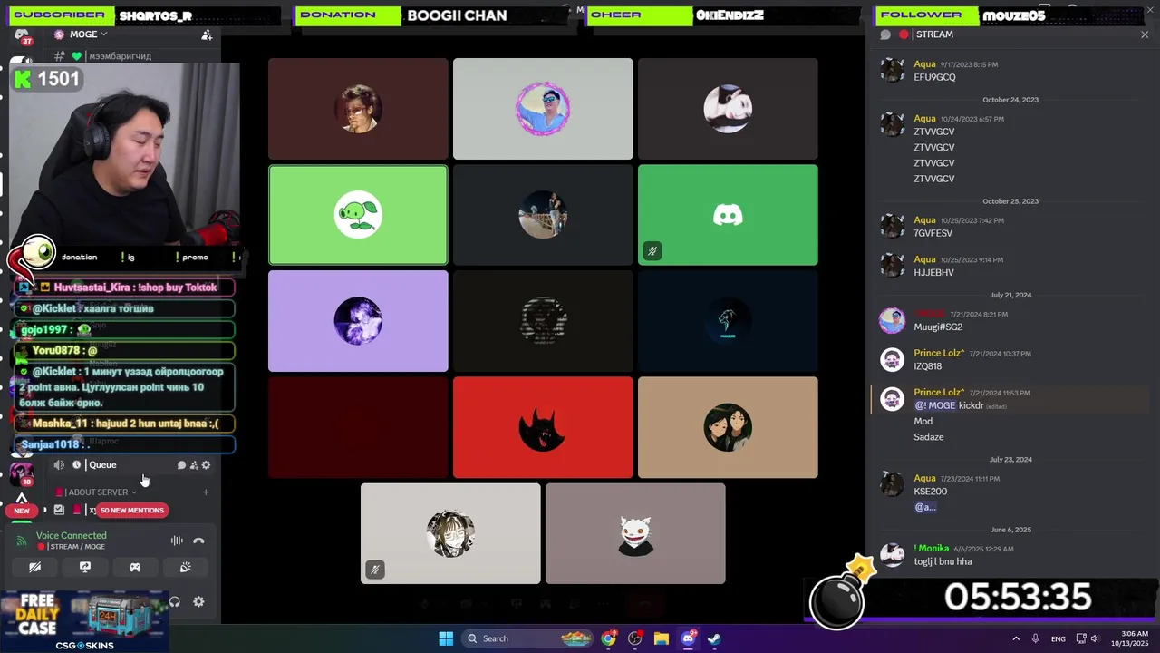Disconnect from voice with hang-up icon
This screenshot has height=653, width=1160.
click(198, 541)
